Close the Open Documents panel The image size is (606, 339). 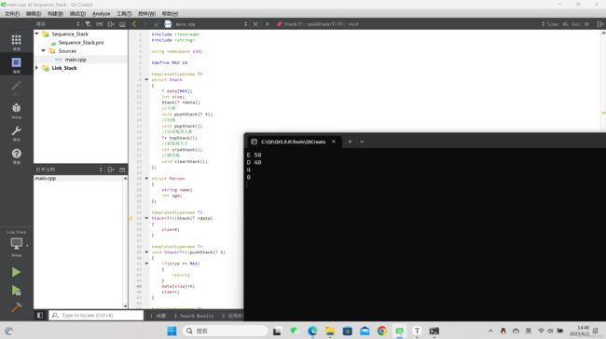(x=122, y=169)
